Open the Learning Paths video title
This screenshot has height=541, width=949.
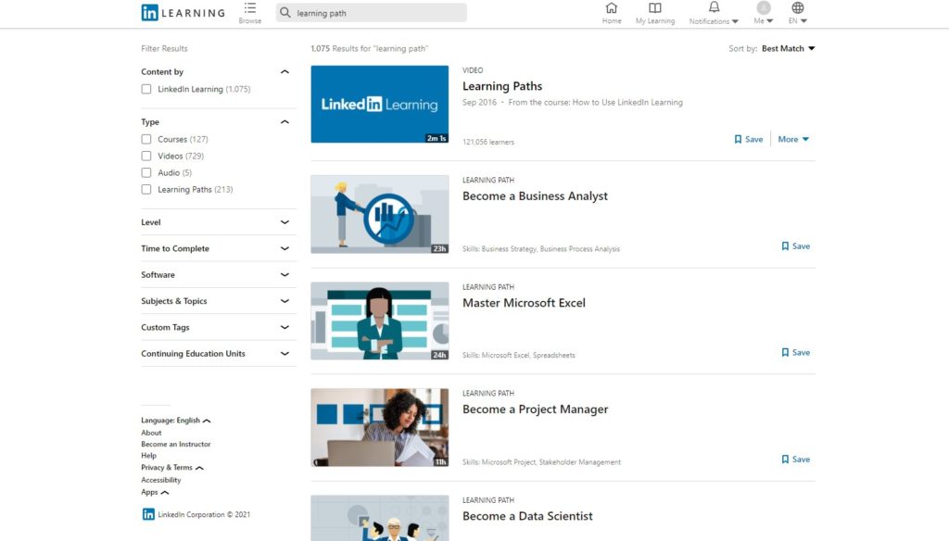(x=502, y=86)
